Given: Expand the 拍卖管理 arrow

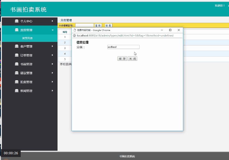Looking at the screenshot, I should (52, 82).
